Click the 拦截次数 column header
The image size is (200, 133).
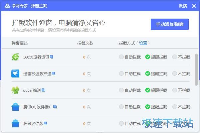point(85,43)
